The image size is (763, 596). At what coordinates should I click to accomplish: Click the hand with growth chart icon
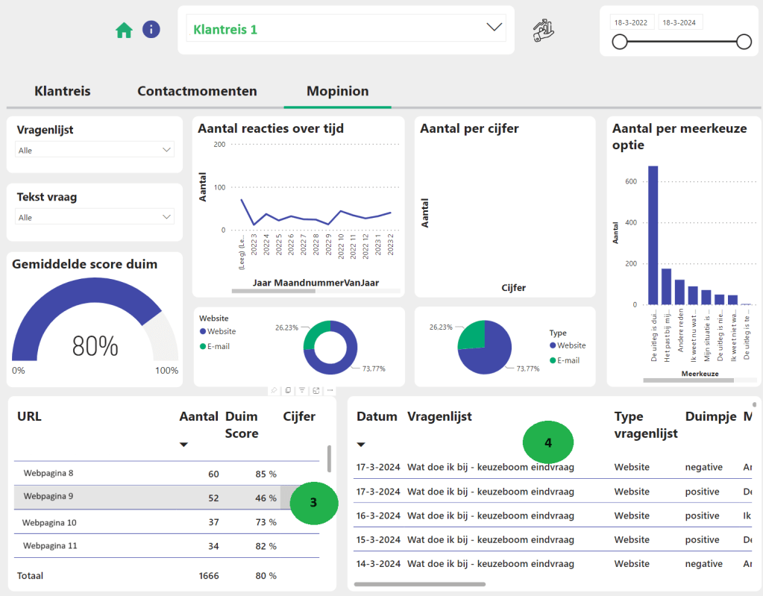pos(544,31)
